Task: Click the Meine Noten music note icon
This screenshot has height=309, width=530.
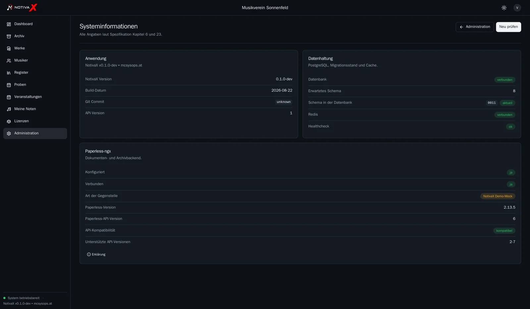Action: (x=9, y=109)
